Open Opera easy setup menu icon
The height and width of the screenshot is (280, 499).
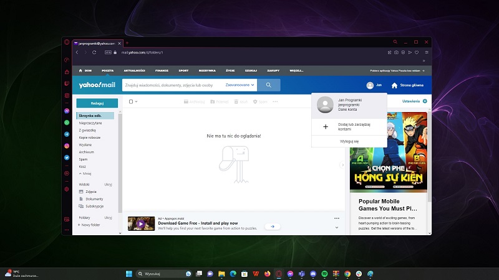tap(427, 52)
